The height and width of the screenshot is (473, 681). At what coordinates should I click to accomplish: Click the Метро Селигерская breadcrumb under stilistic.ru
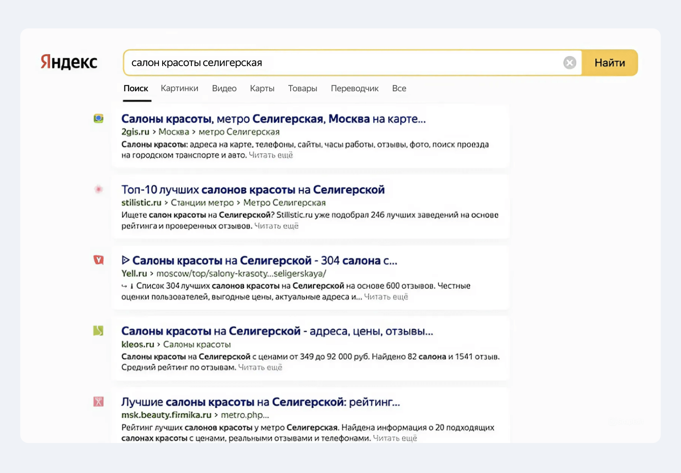[285, 202]
